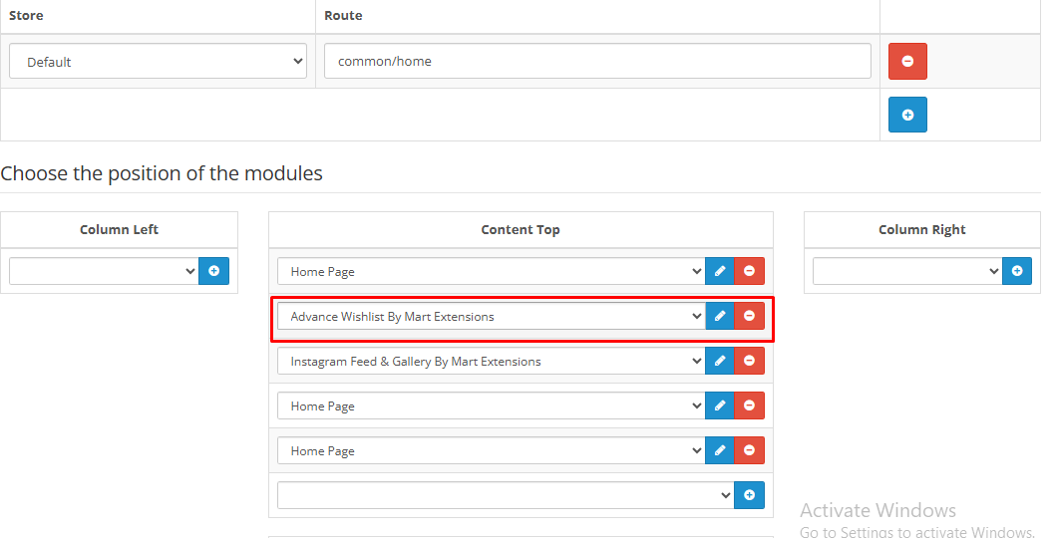Open the Instagram Feed & Gallery module dropdown
This screenshot has width=1052, height=538.
(x=491, y=362)
